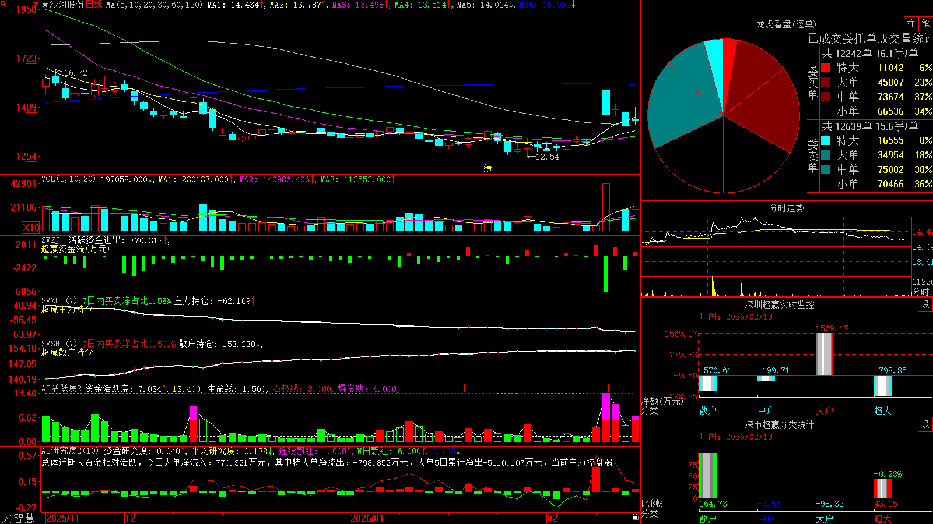Click the bright red 特大 buy color swatch

(x=826, y=68)
